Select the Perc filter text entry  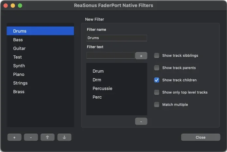pyautogui.click(x=117, y=97)
